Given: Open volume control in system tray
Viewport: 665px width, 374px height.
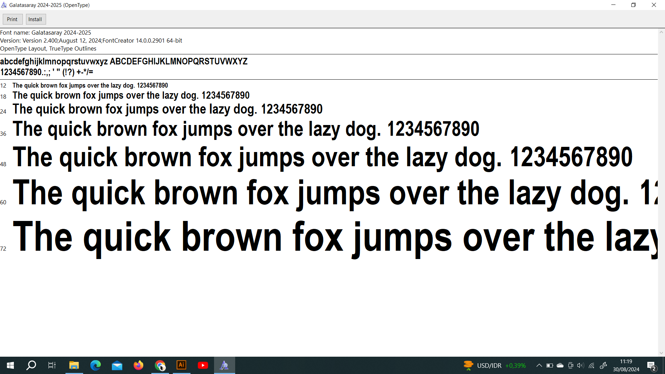Looking at the screenshot, I should pos(580,365).
